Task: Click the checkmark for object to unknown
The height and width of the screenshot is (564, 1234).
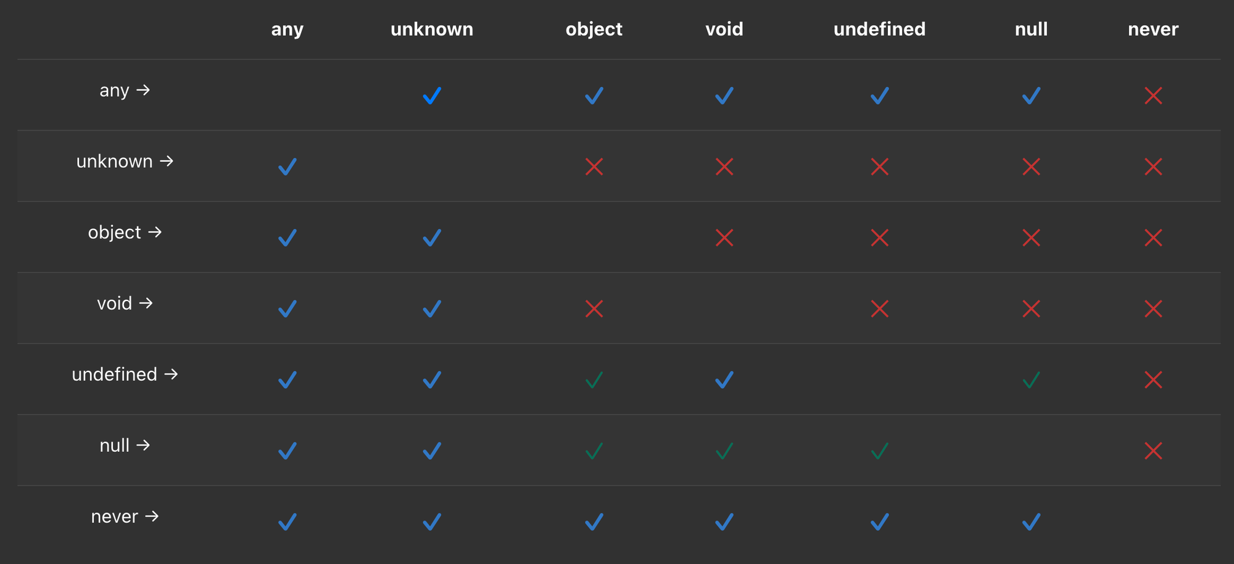Action: (x=432, y=238)
